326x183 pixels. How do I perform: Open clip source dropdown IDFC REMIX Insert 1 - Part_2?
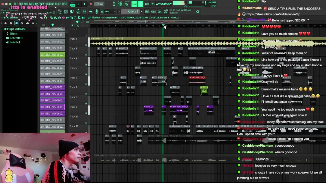point(150,18)
